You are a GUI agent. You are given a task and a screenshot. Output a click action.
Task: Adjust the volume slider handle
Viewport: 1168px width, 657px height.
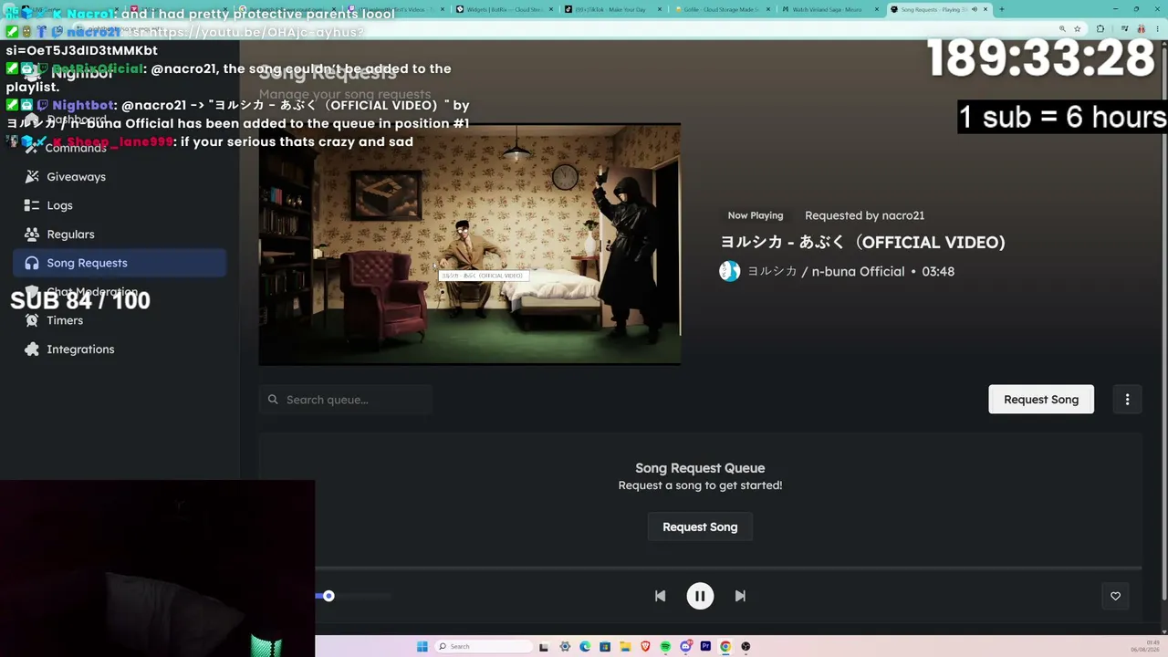328,596
